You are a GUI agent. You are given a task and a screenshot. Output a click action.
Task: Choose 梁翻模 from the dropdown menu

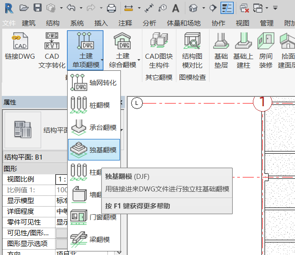[x=94, y=240]
